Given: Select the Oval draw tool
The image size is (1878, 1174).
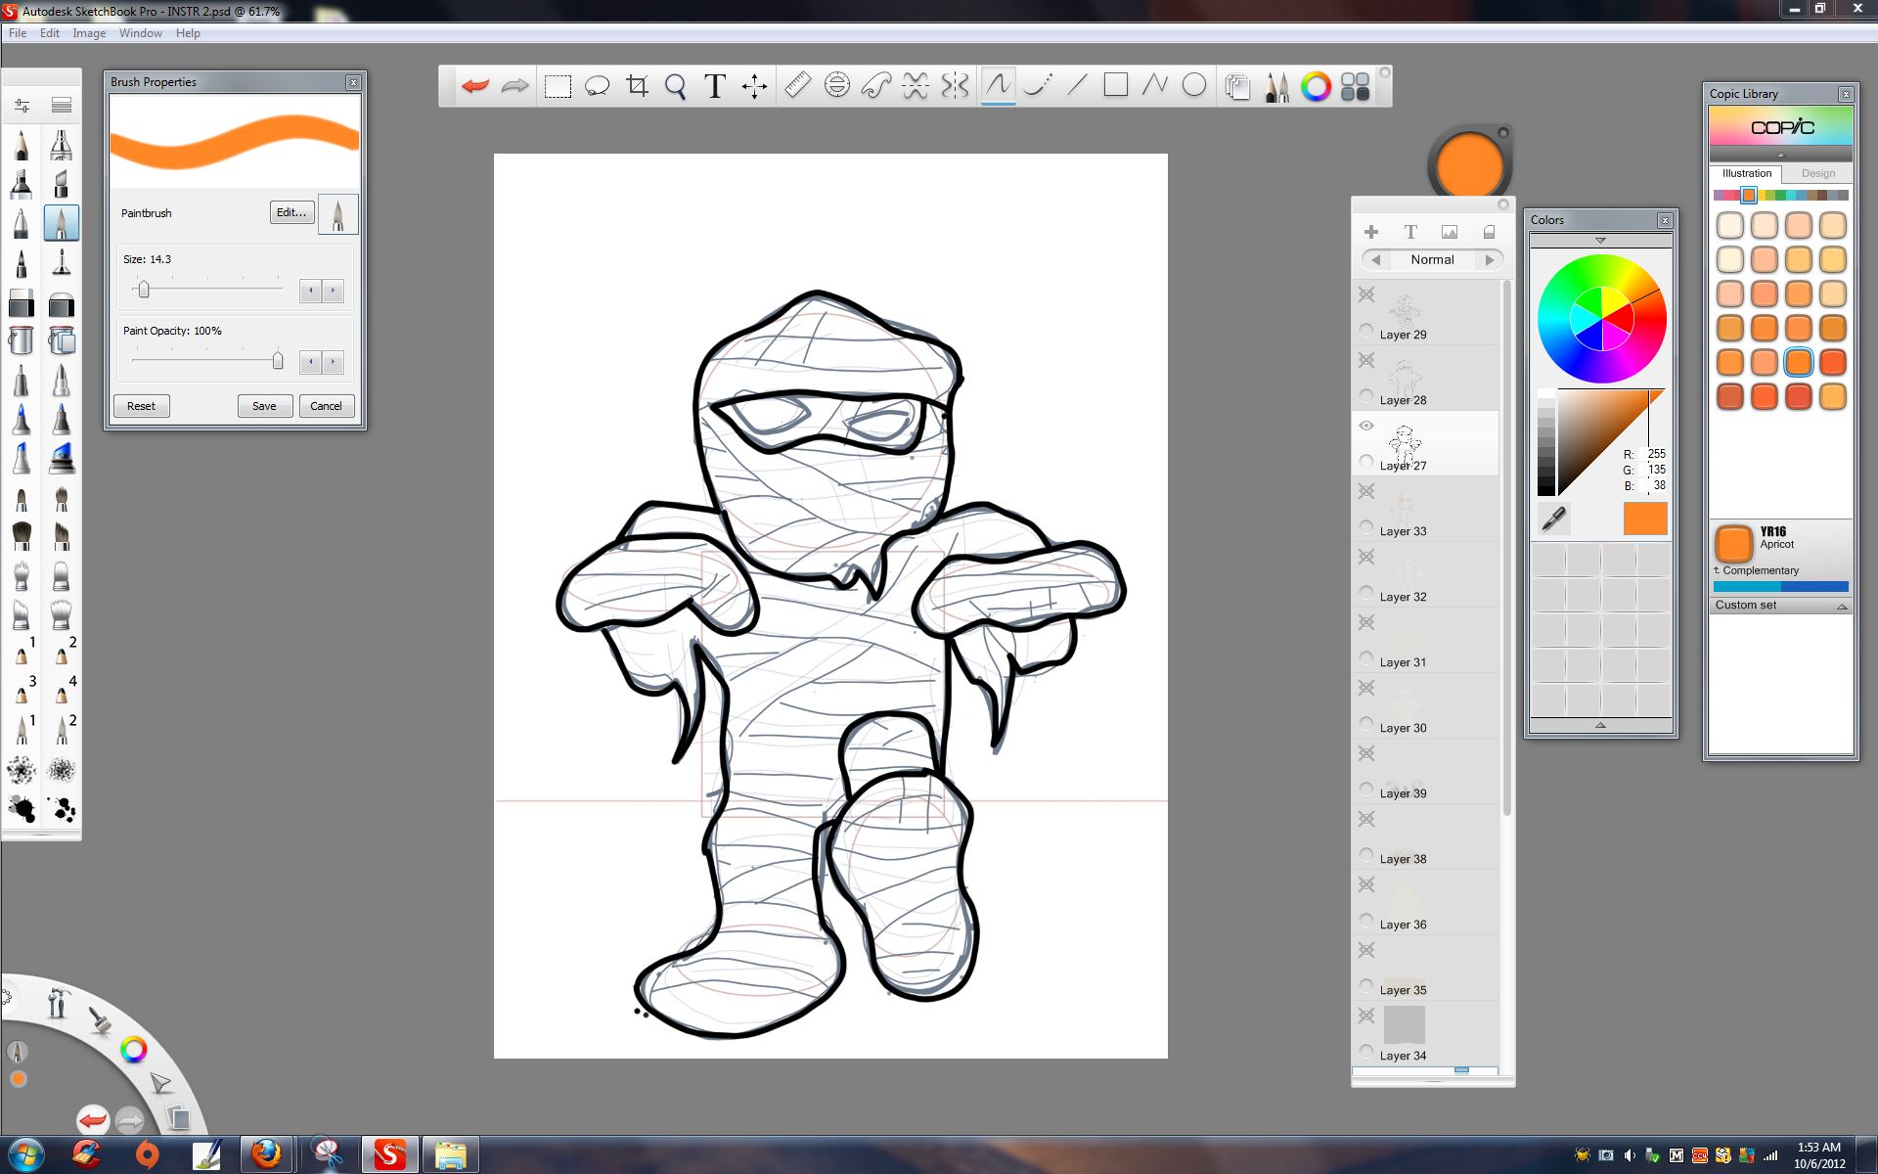Looking at the screenshot, I should 1194,86.
